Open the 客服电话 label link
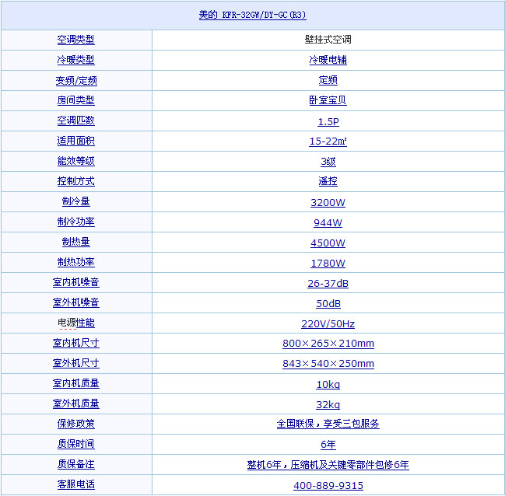 76,485
